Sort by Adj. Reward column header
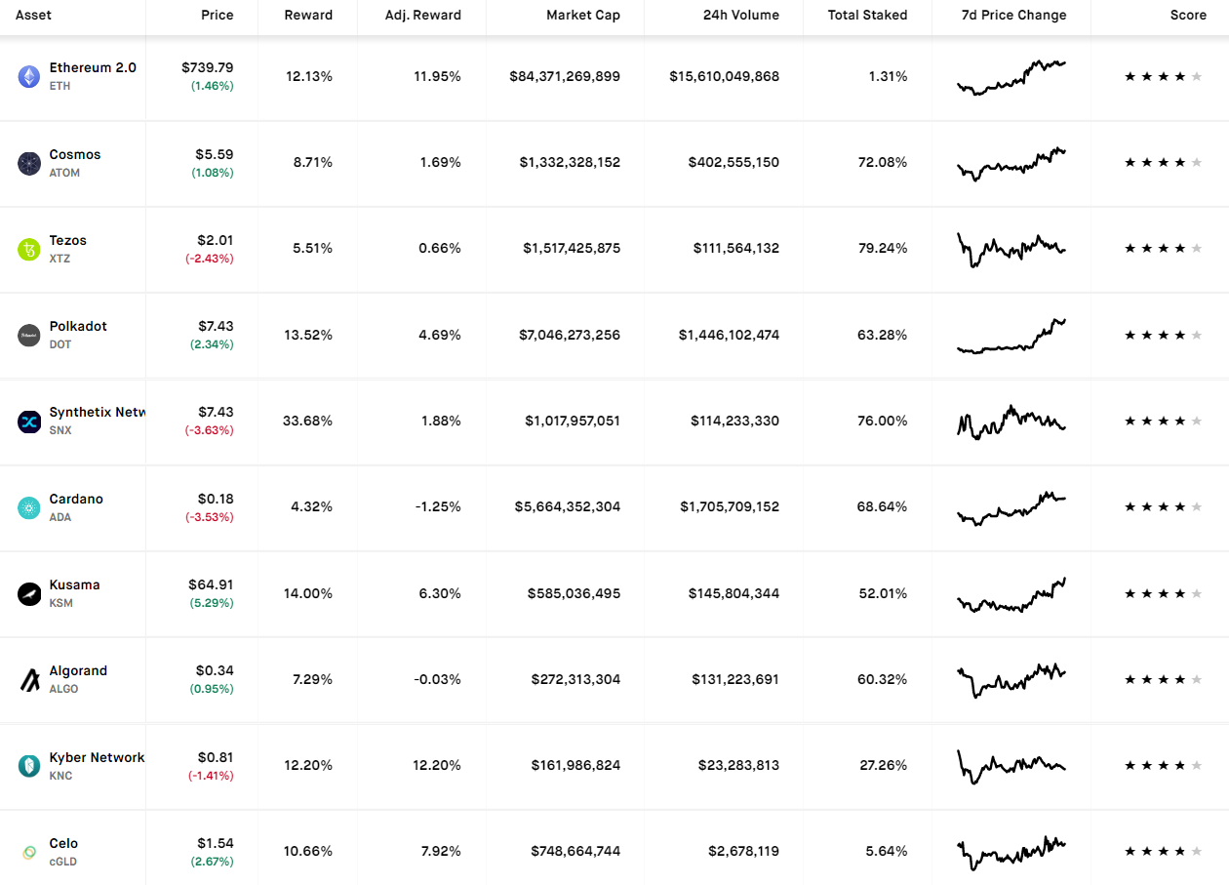The width and height of the screenshot is (1229, 885). coord(423,16)
